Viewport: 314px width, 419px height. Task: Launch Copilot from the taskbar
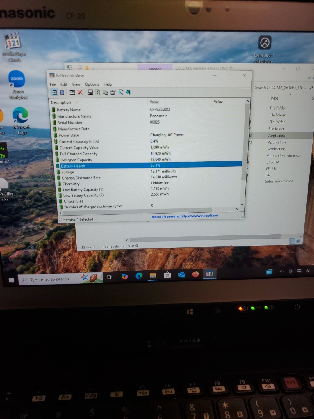(x=125, y=276)
